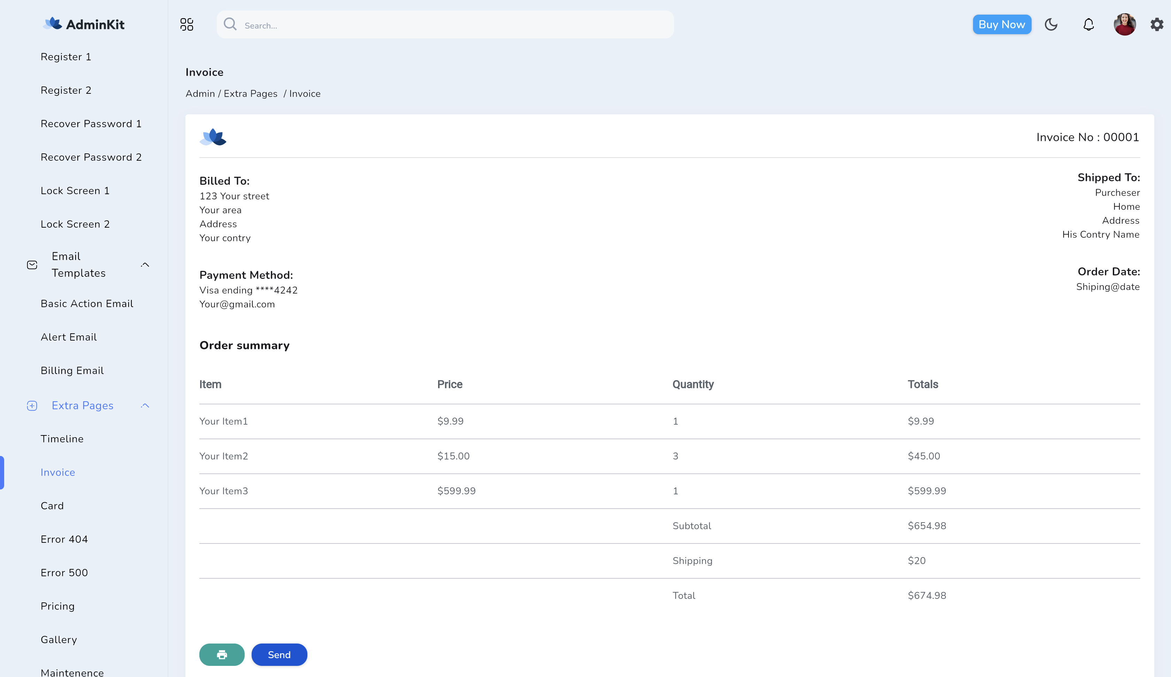1171x677 pixels.
Task: Navigate to Pricing in the sidebar
Action: [x=58, y=606]
